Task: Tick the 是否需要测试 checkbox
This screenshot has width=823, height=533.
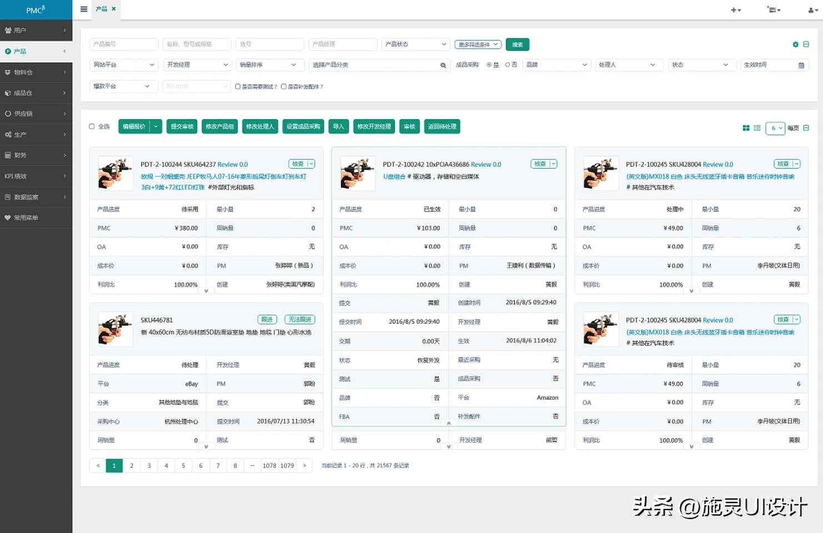Action: point(238,87)
